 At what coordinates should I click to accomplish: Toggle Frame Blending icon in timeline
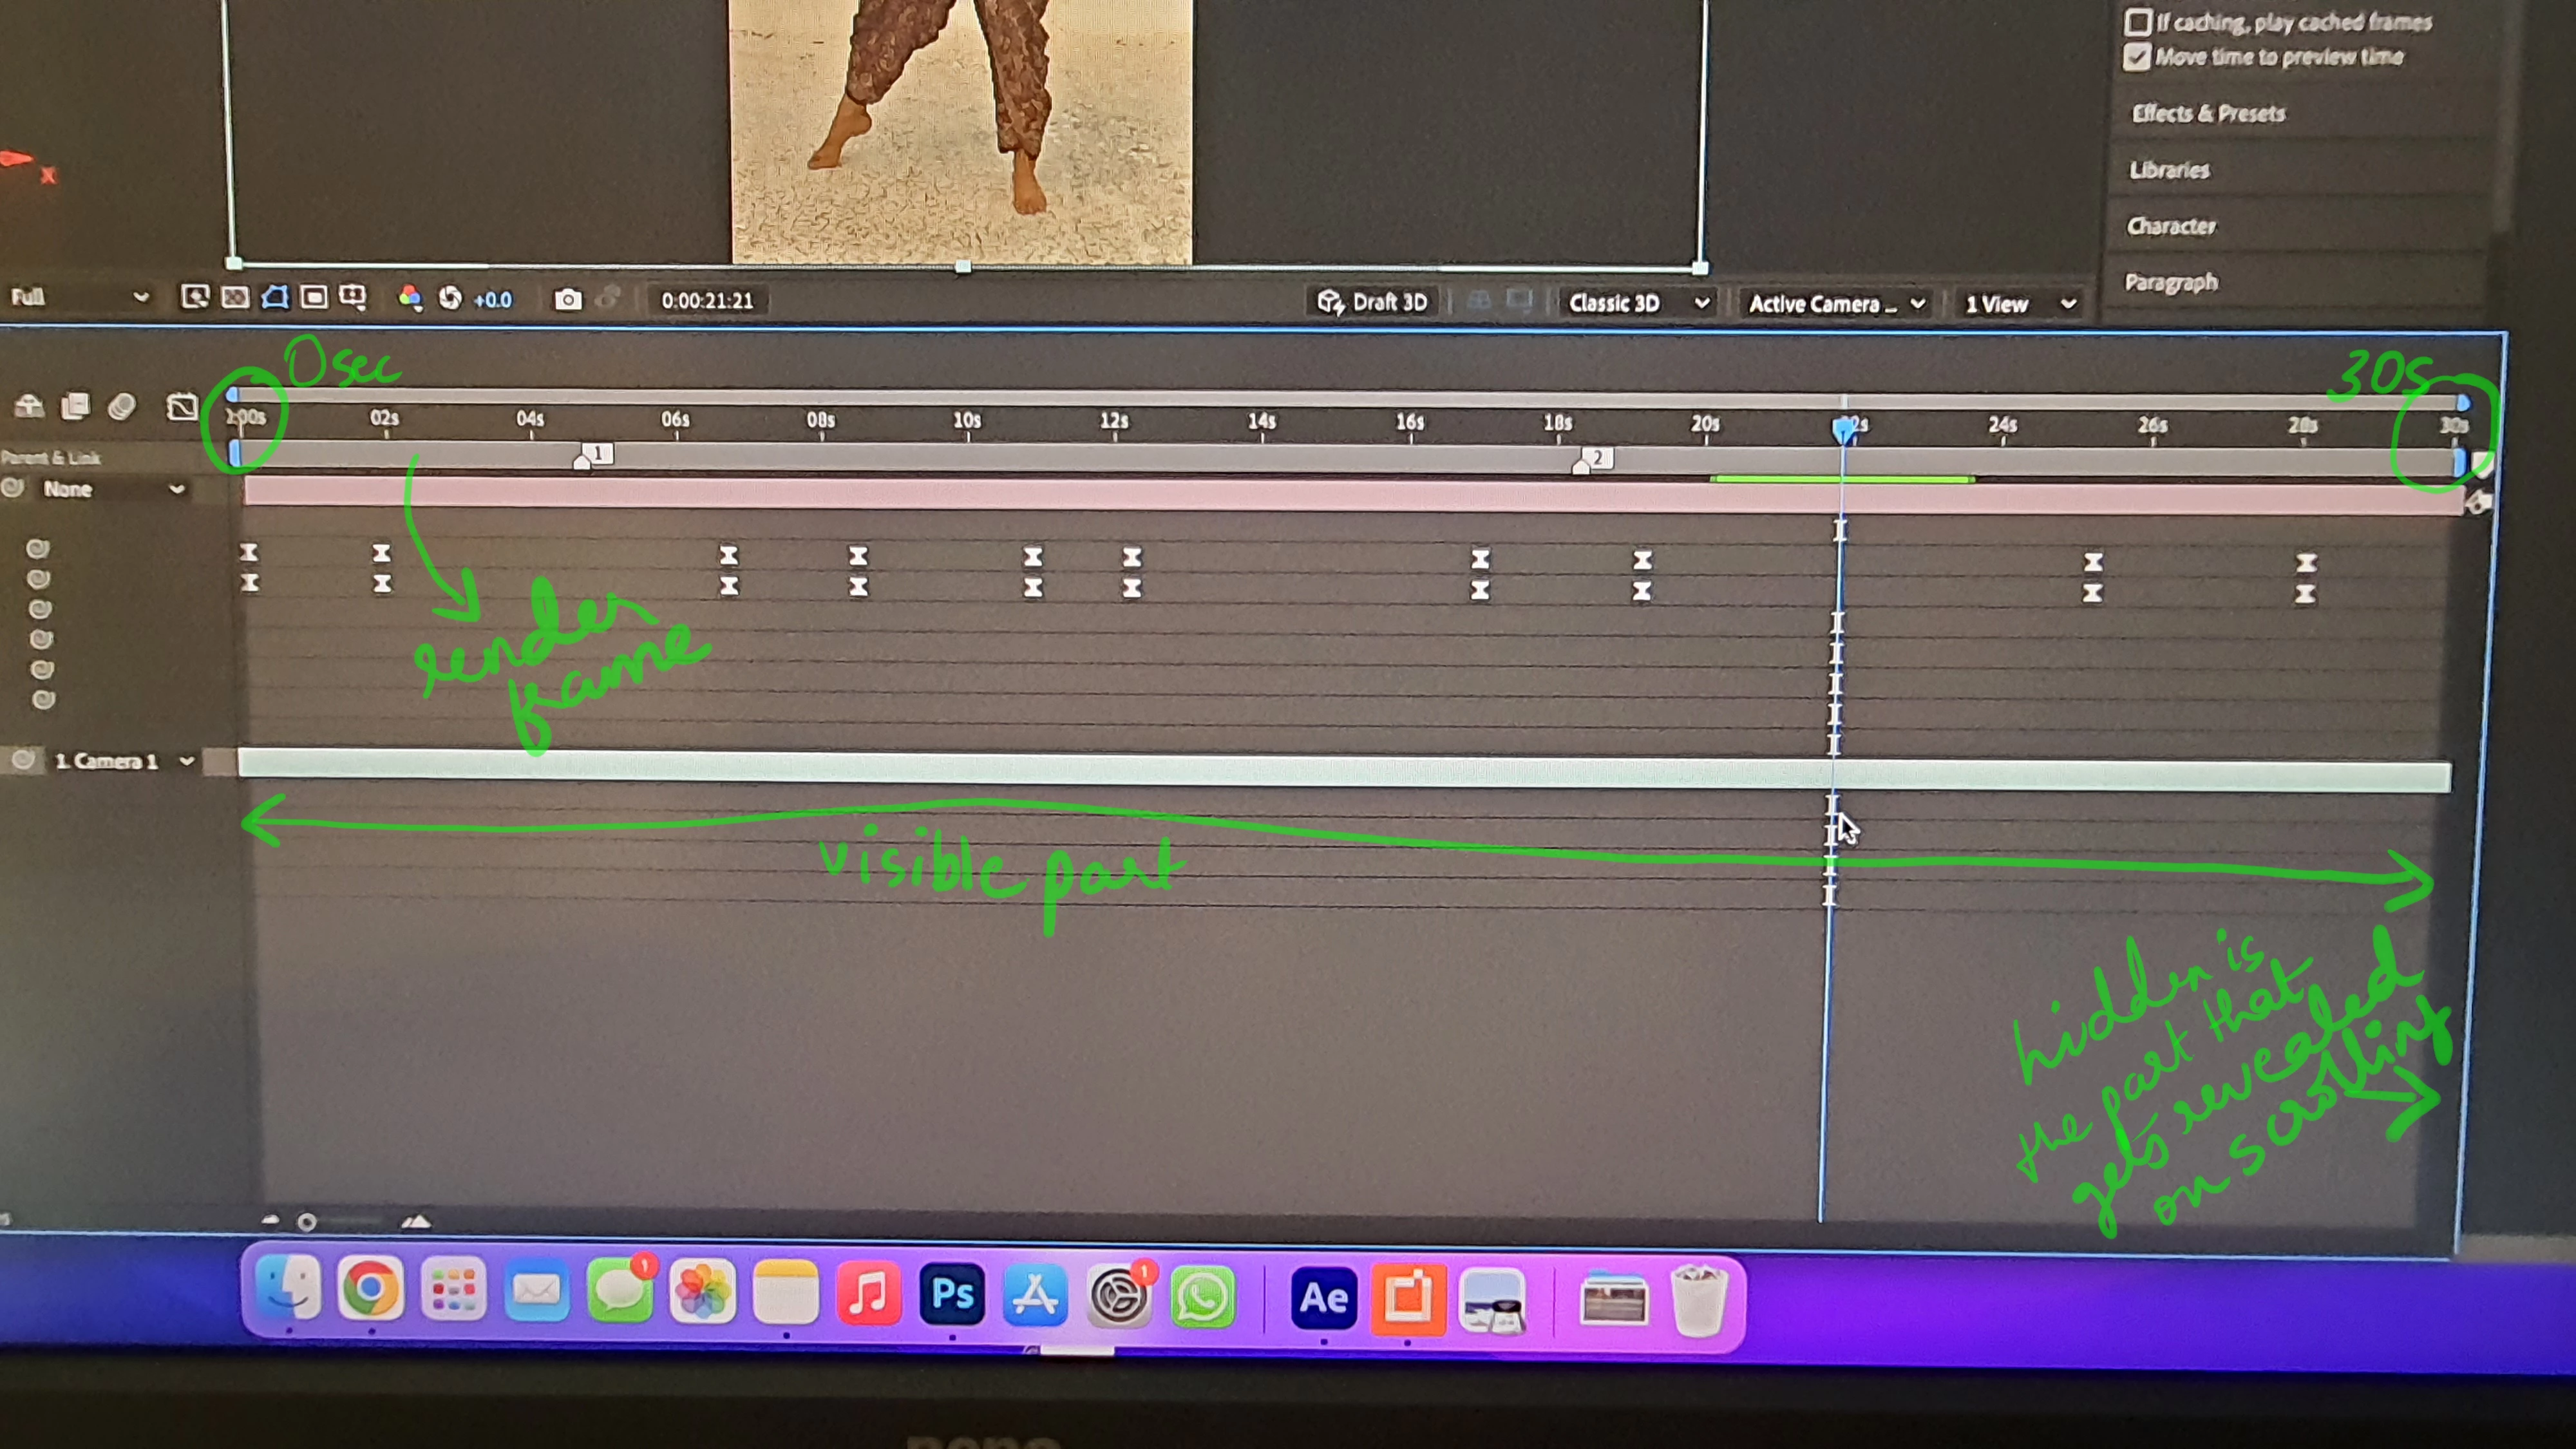click(75, 406)
